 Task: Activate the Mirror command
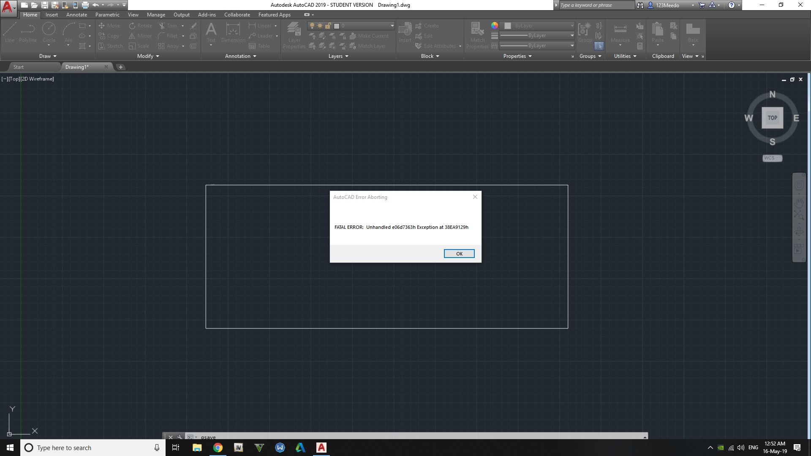(140, 35)
